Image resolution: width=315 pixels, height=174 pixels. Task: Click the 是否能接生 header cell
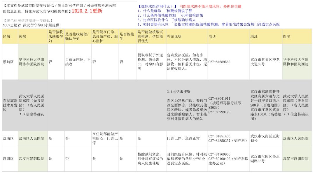pos(128,36)
